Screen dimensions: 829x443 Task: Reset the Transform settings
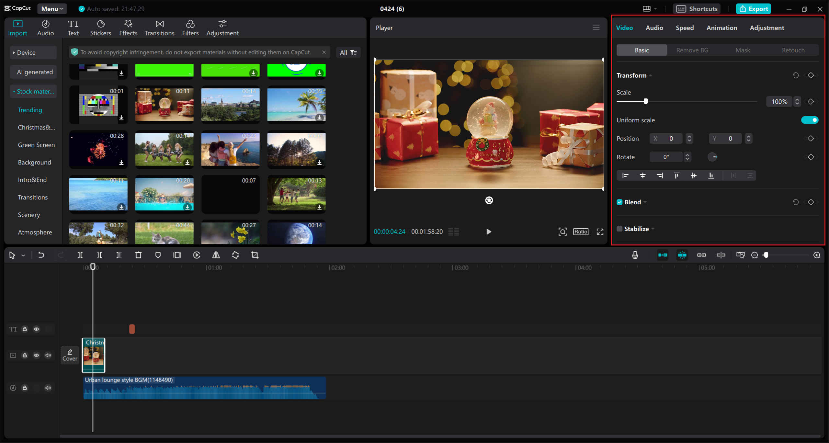(796, 75)
